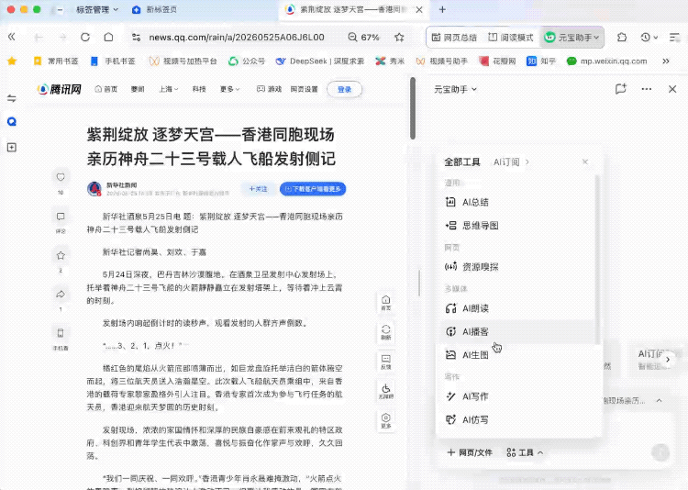Open the three-dot more options in assistant panel
The image size is (688, 490).
pos(647,89)
